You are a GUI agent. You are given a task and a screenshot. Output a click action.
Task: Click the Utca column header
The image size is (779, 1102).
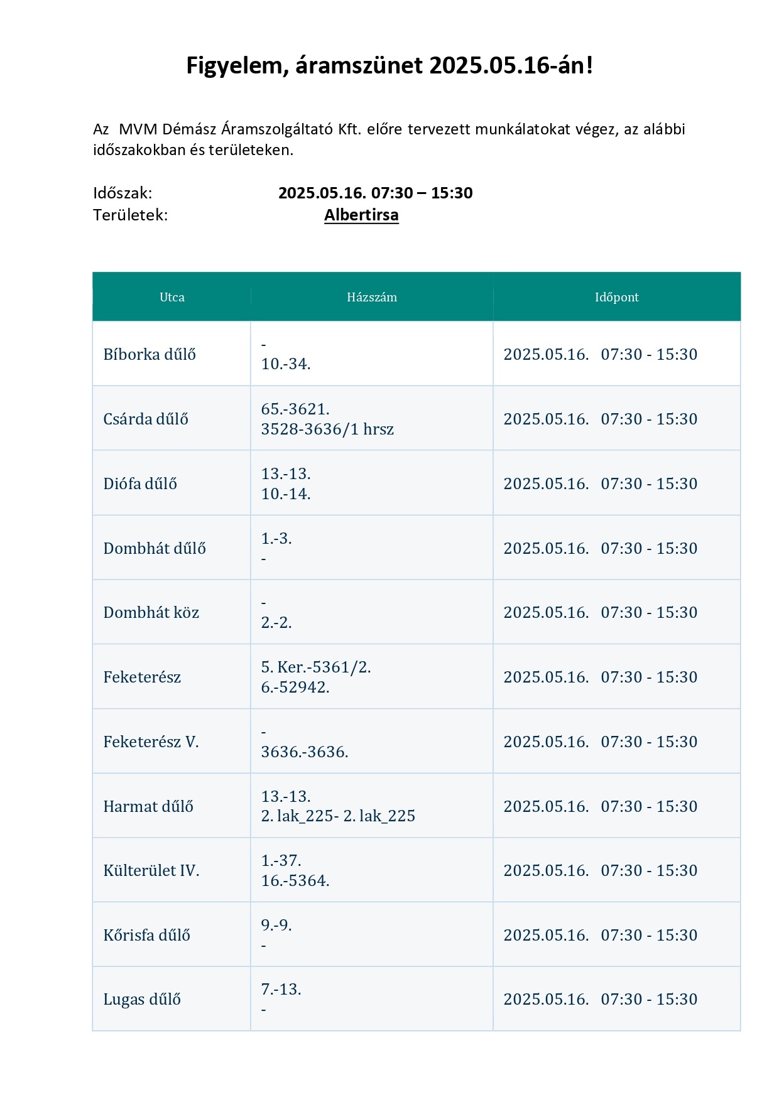[172, 297]
